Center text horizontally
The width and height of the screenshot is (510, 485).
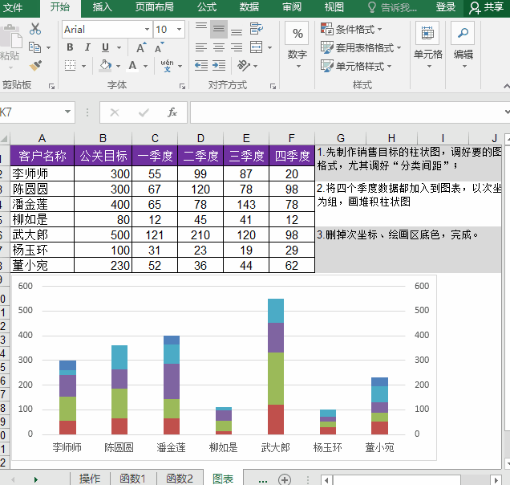tap(219, 47)
